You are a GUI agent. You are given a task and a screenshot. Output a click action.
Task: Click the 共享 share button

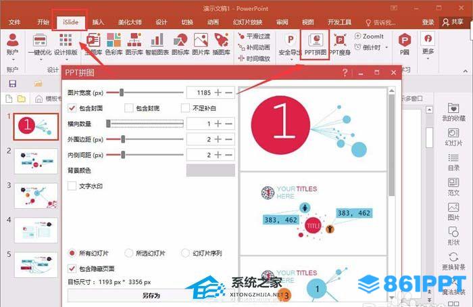coord(453,22)
